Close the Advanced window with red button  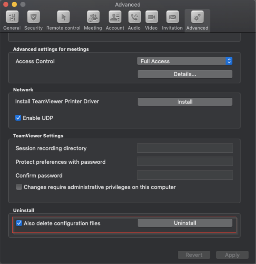tap(6, 4)
